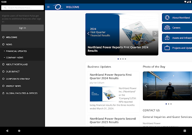Click the search magnifier icon

point(5,8)
